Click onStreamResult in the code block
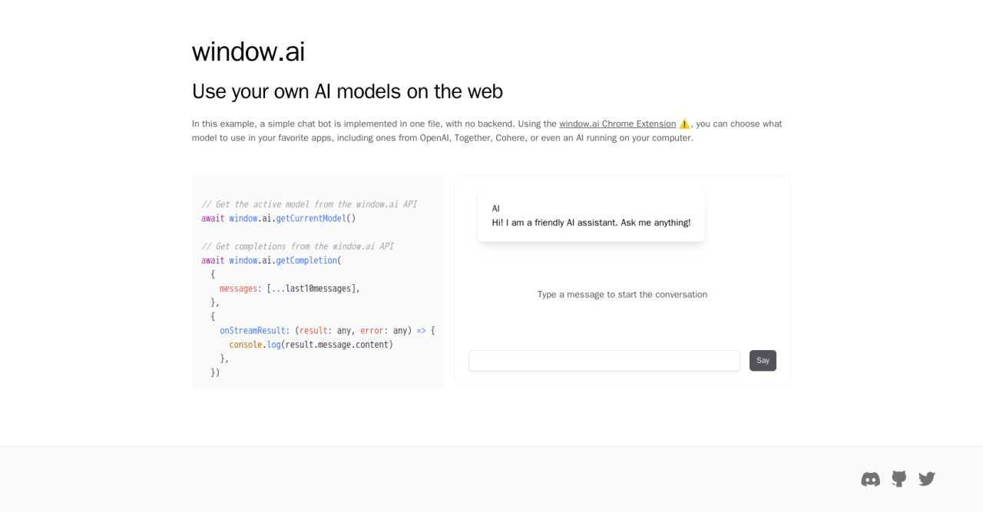This screenshot has height=512, width=983. pos(254,331)
